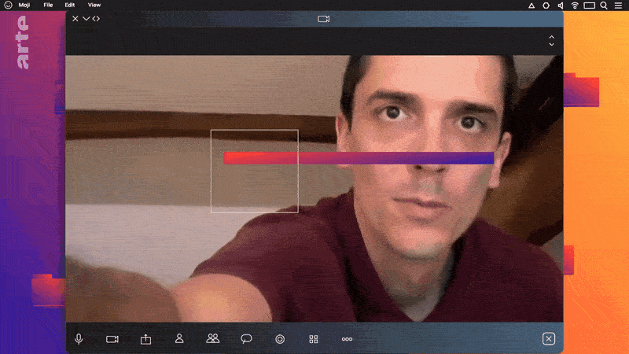Screen dimensions: 629x354
Task: Click the arte logo on left
Action: click(23, 42)
